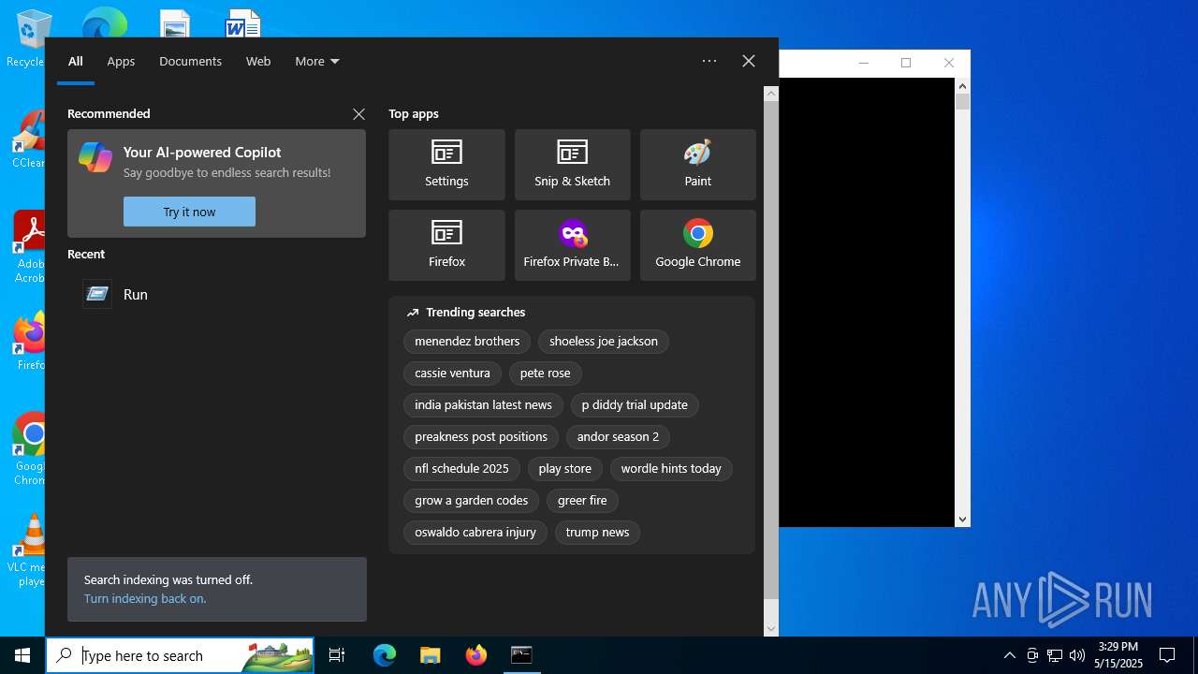Switch to the Web tab

258,61
